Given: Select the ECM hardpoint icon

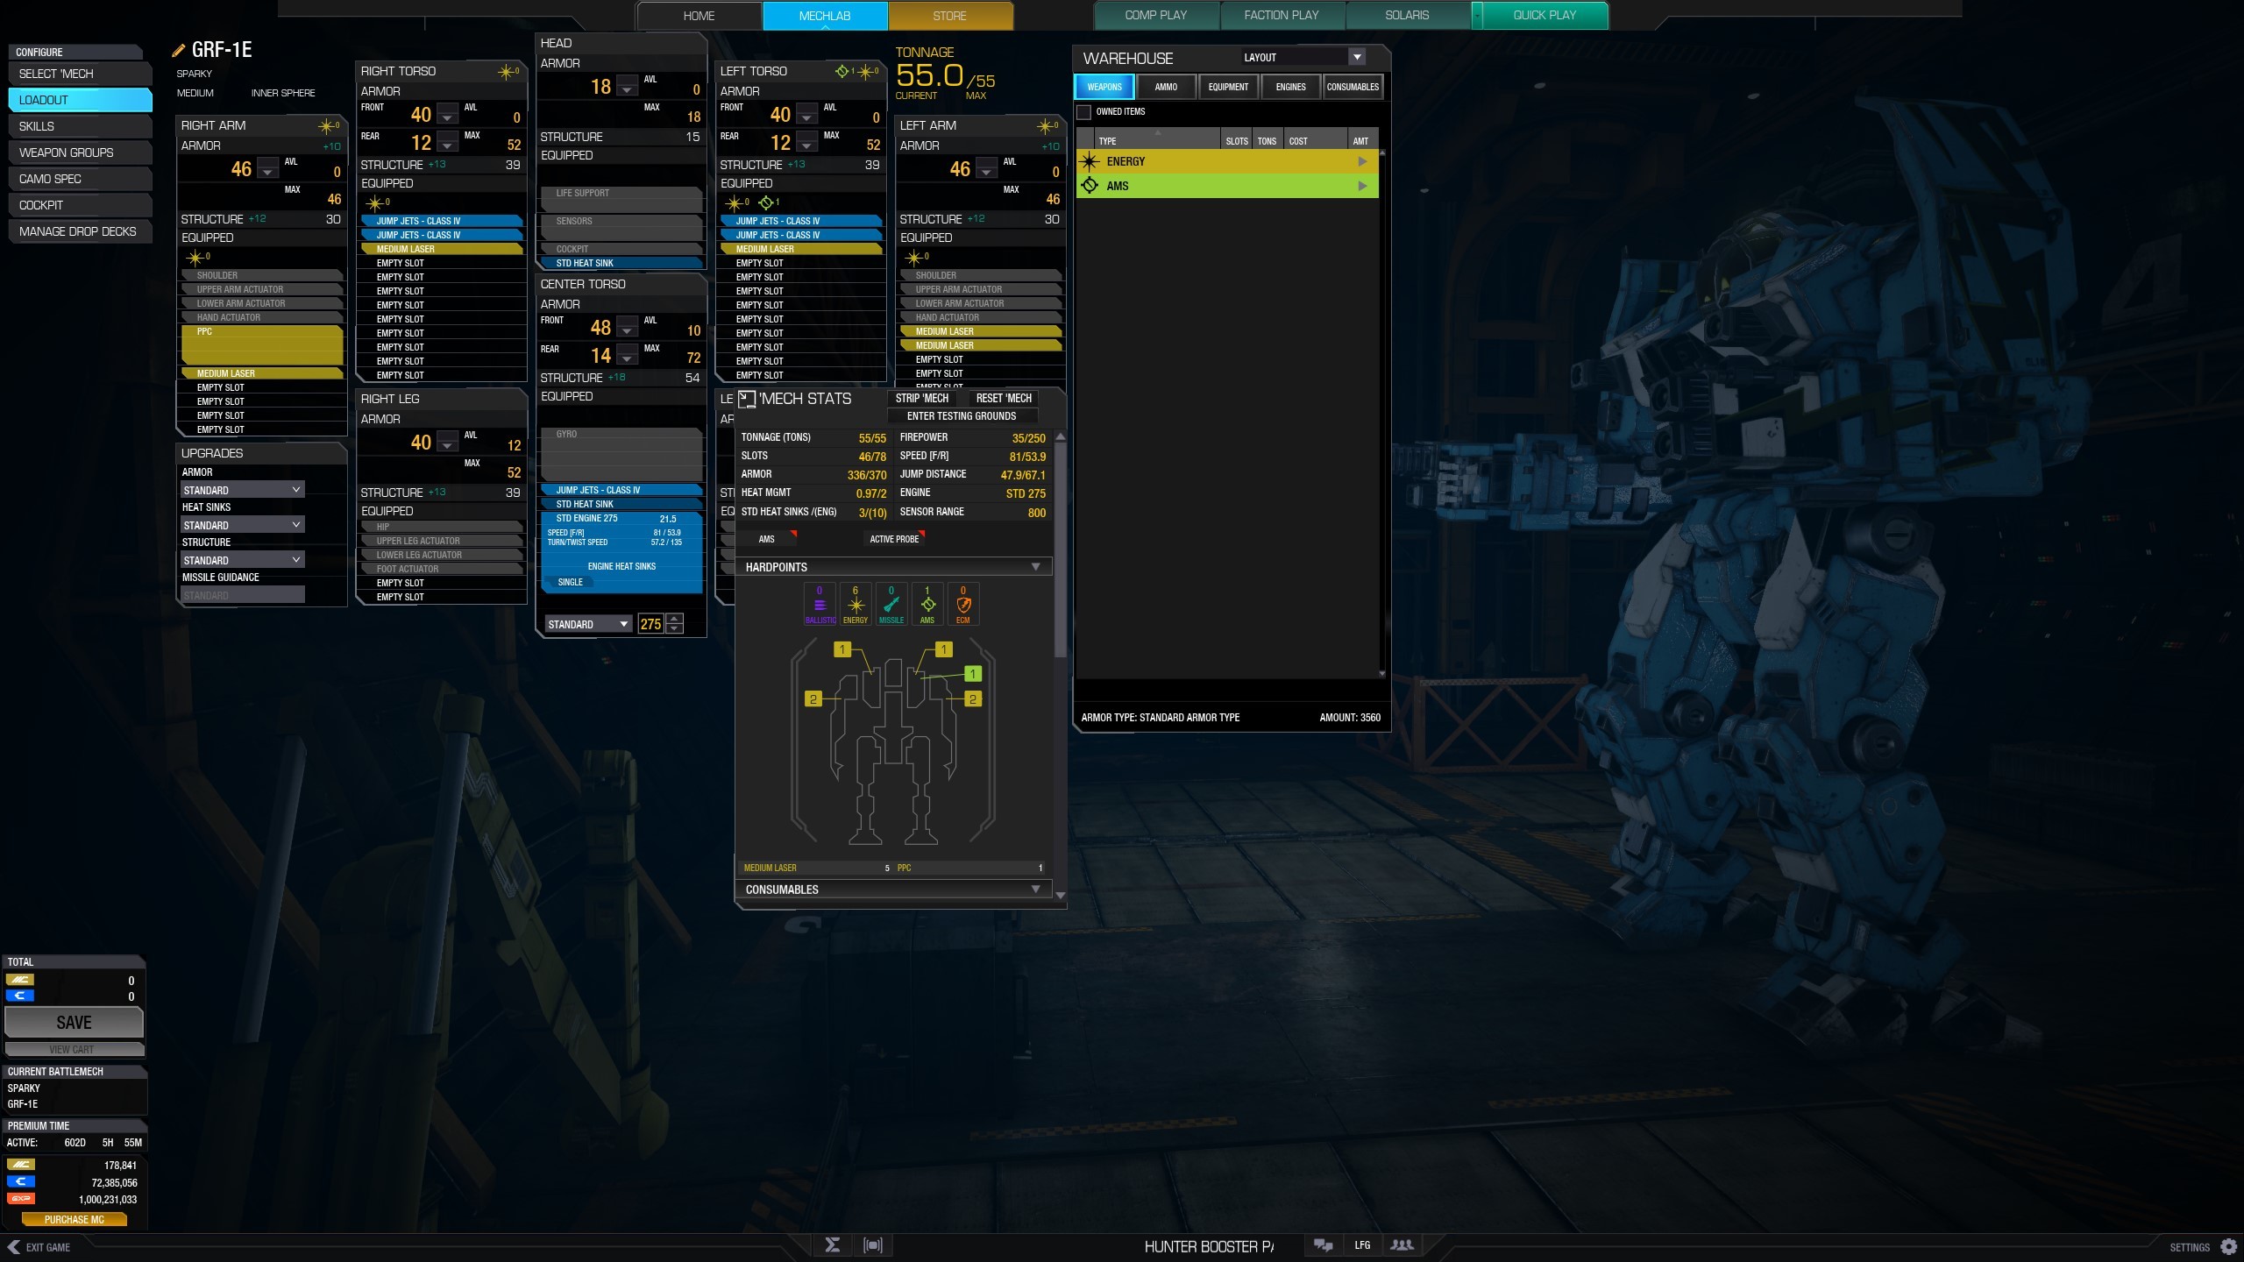Looking at the screenshot, I should (963, 603).
